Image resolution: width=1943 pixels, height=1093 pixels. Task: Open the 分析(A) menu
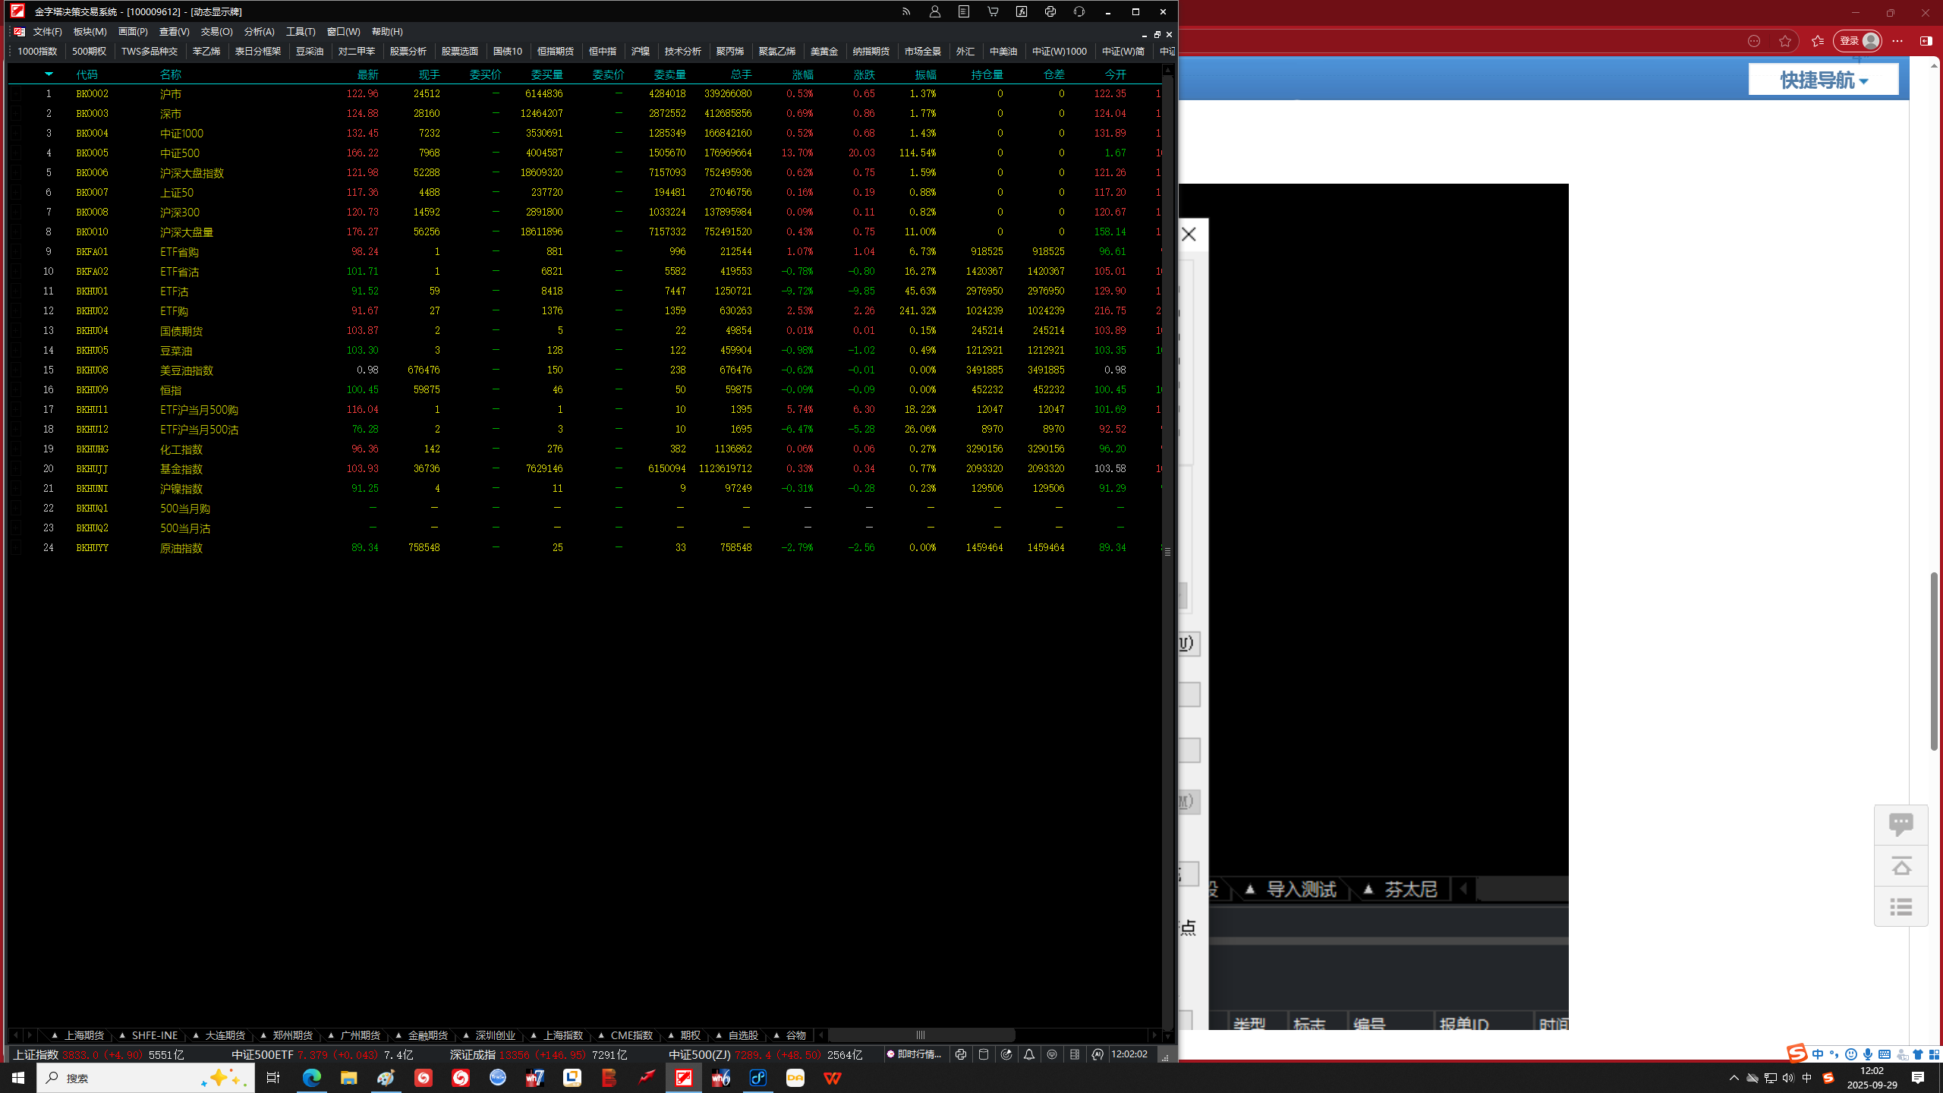point(259,31)
